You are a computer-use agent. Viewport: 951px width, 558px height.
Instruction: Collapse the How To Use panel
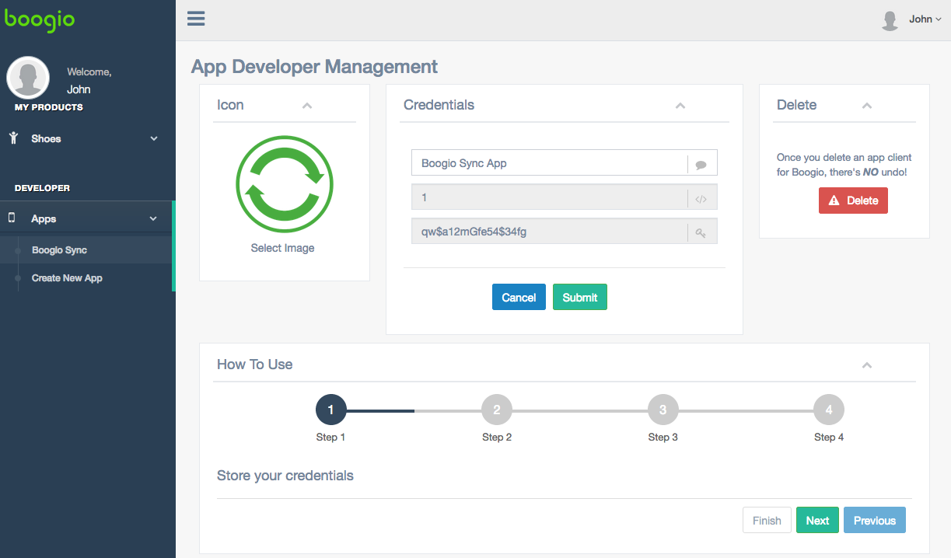[867, 365]
